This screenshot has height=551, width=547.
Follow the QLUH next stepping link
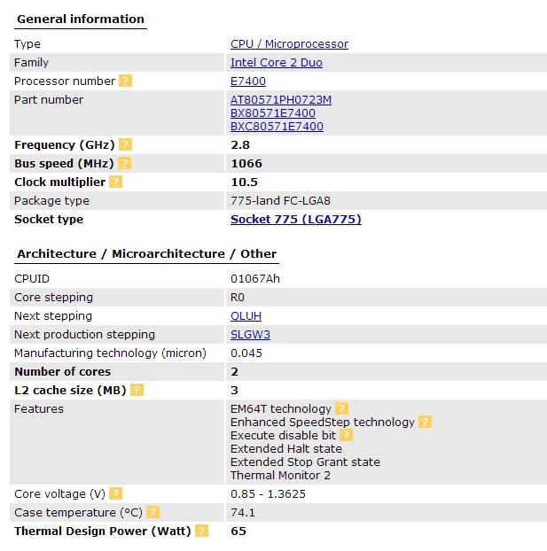tap(246, 316)
